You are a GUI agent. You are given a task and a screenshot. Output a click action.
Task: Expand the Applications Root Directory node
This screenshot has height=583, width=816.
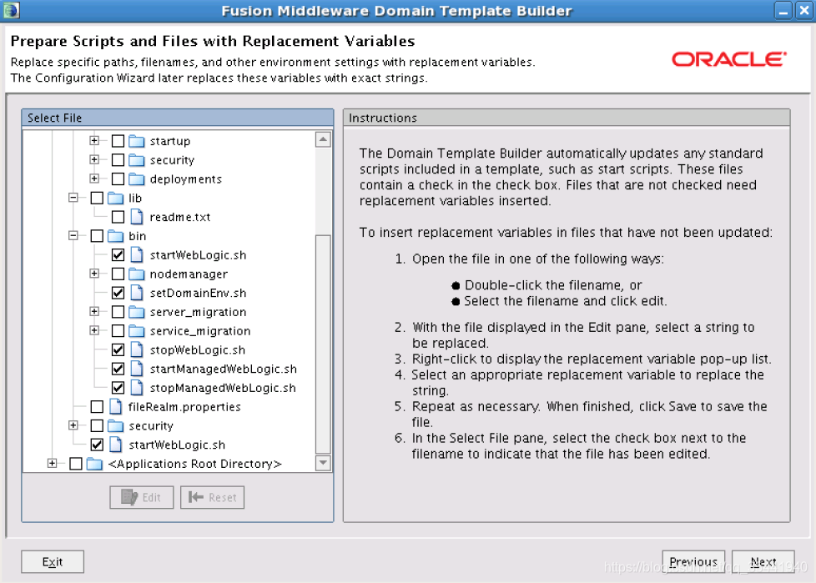[x=52, y=463]
